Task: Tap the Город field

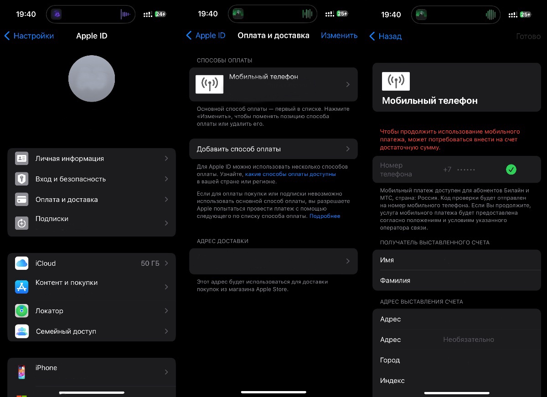Action: coord(457,360)
